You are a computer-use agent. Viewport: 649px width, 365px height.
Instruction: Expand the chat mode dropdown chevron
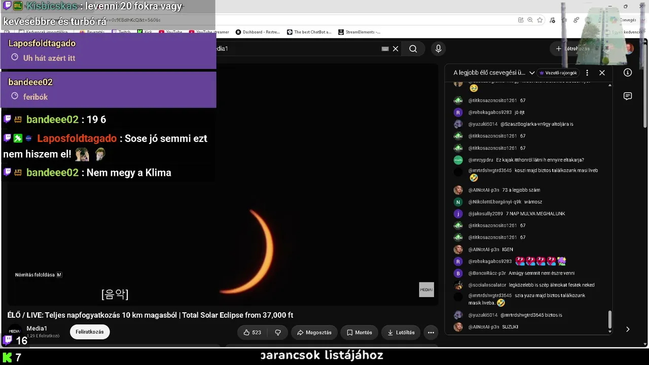coord(532,73)
